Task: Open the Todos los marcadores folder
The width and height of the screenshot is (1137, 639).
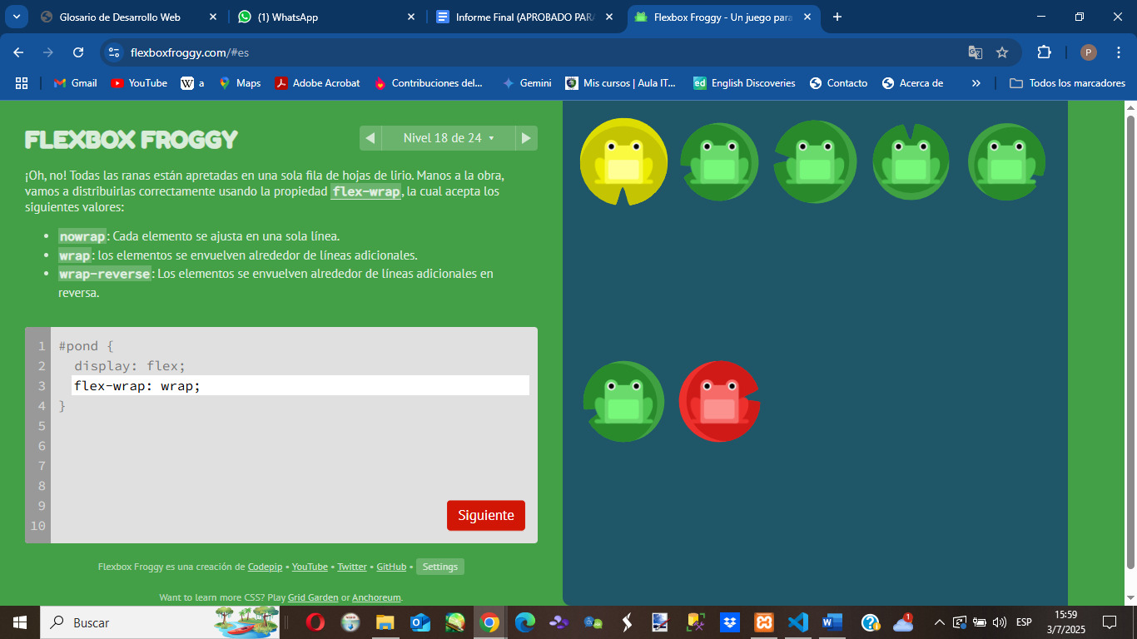Action: point(1067,83)
